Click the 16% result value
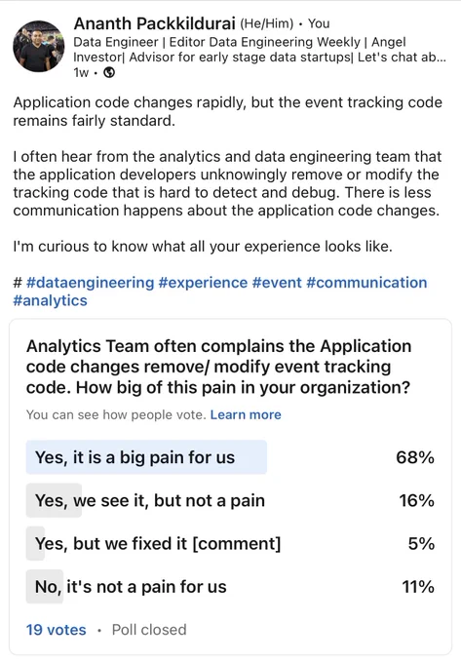Screen dimensions: 461x663 (x=416, y=500)
